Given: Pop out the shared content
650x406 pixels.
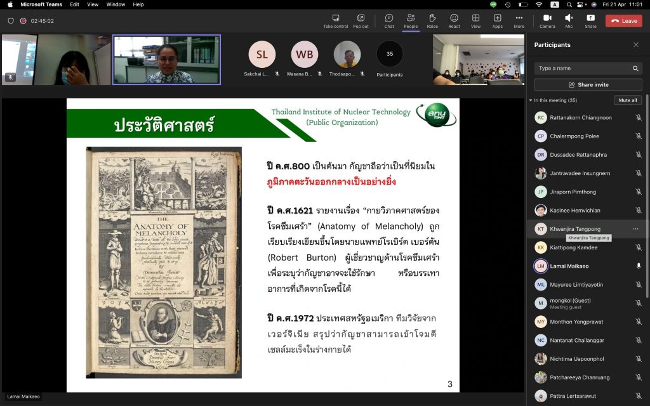Looking at the screenshot, I should (x=361, y=21).
